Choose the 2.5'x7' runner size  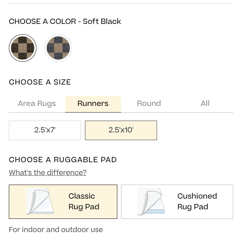[x=45, y=130]
